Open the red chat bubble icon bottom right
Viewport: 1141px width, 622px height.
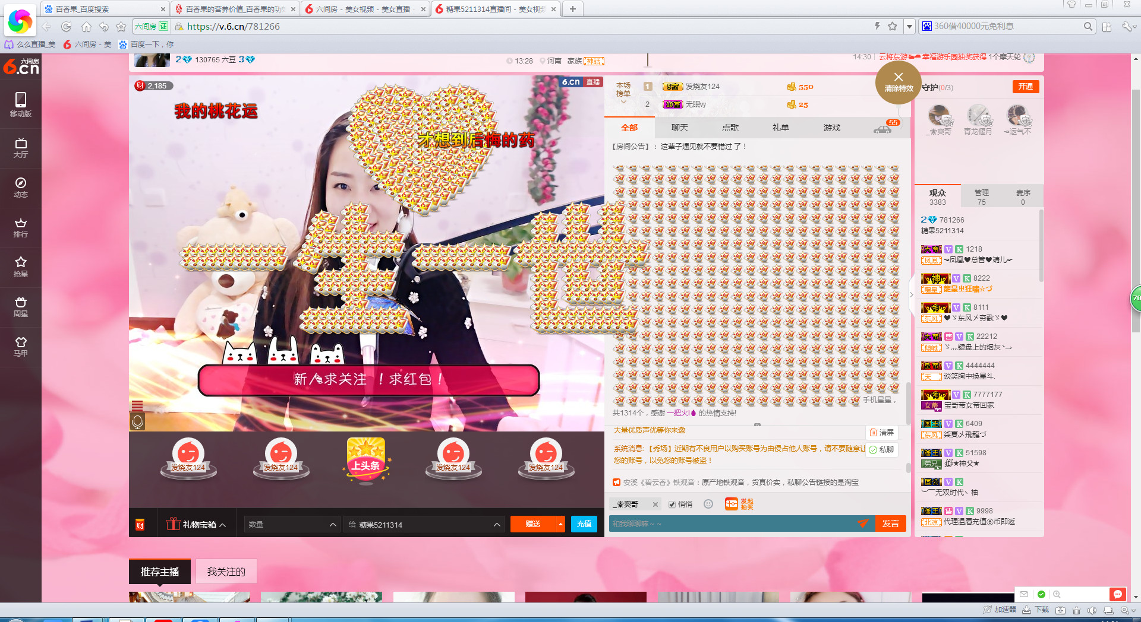click(x=1117, y=594)
